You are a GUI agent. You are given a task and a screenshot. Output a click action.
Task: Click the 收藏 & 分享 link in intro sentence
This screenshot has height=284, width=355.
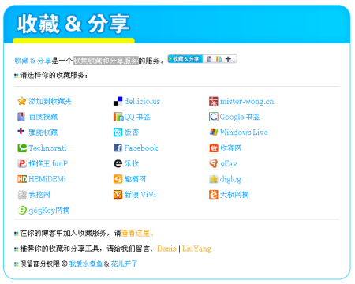click(x=33, y=61)
